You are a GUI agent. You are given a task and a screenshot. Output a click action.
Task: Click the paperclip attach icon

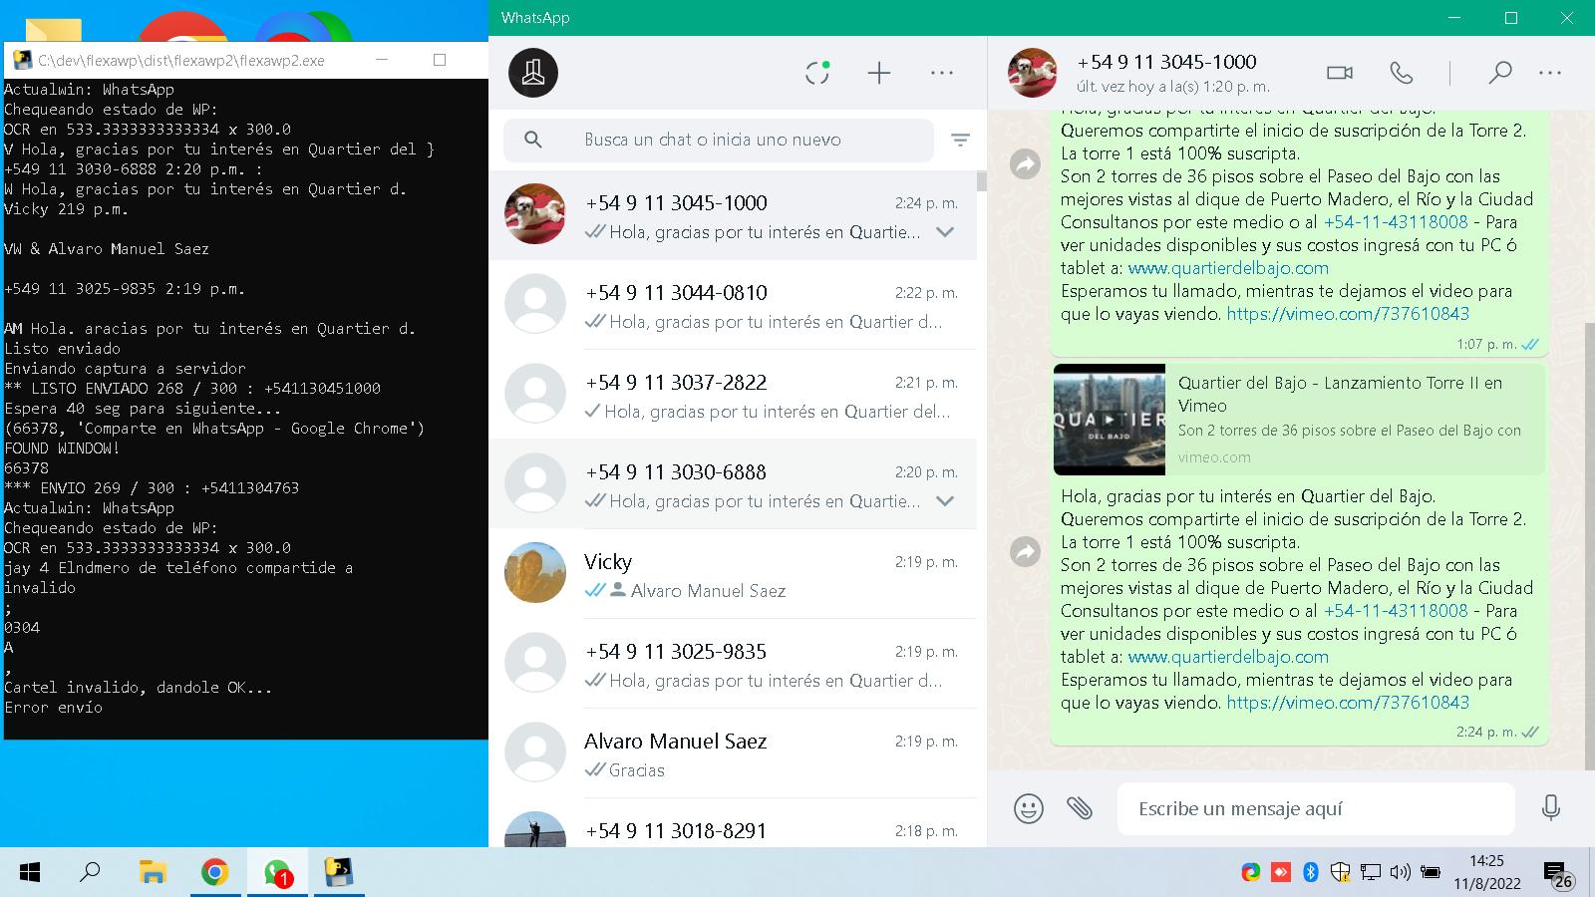(x=1080, y=808)
